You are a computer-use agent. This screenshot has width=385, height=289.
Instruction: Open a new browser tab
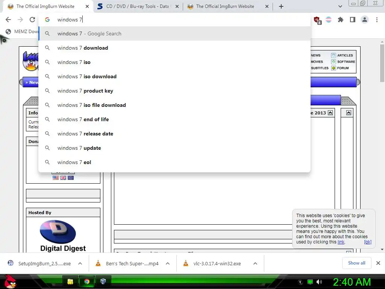click(281, 6)
